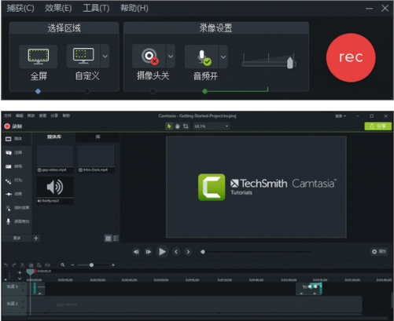
Task: Select the gsp-video.mp4 media thumbnail
Action: pos(55,159)
